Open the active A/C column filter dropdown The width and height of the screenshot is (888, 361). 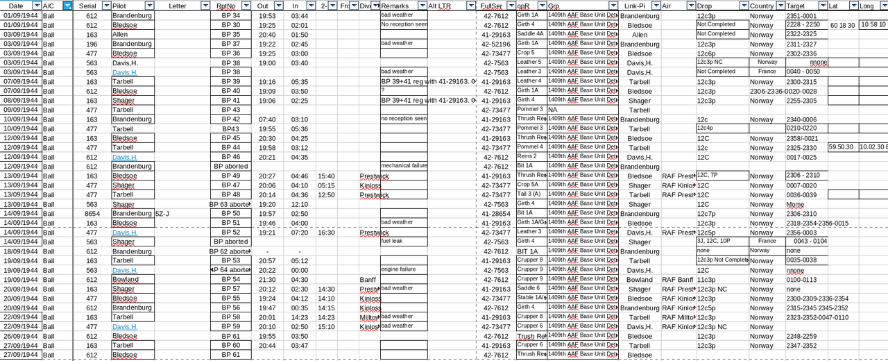(x=67, y=6)
